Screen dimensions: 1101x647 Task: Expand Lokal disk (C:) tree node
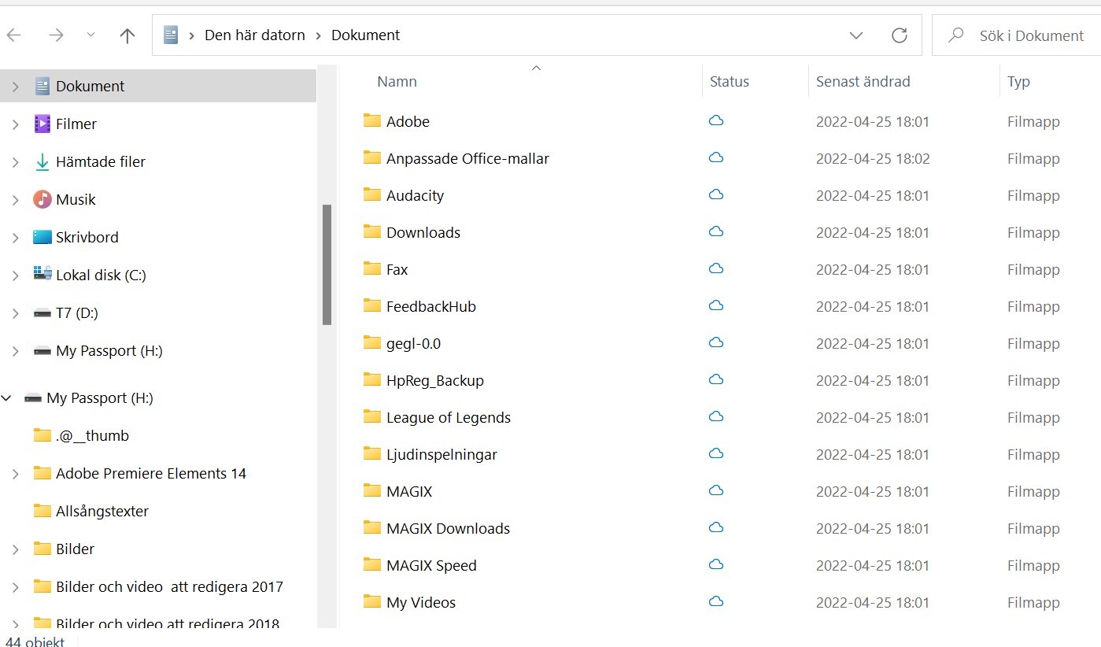pyautogui.click(x=15, y=275)
